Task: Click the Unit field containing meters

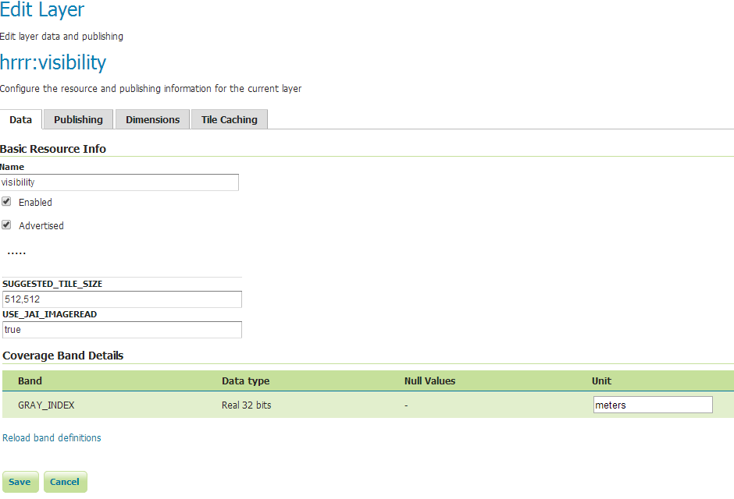Action: click(653, 405)
